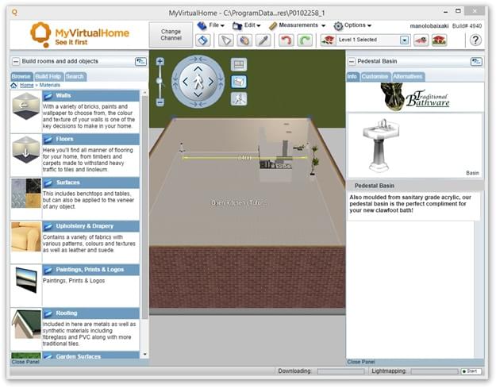496x388 pixels.
Task: Click the zoom out minus button
Action: (160, 102)
